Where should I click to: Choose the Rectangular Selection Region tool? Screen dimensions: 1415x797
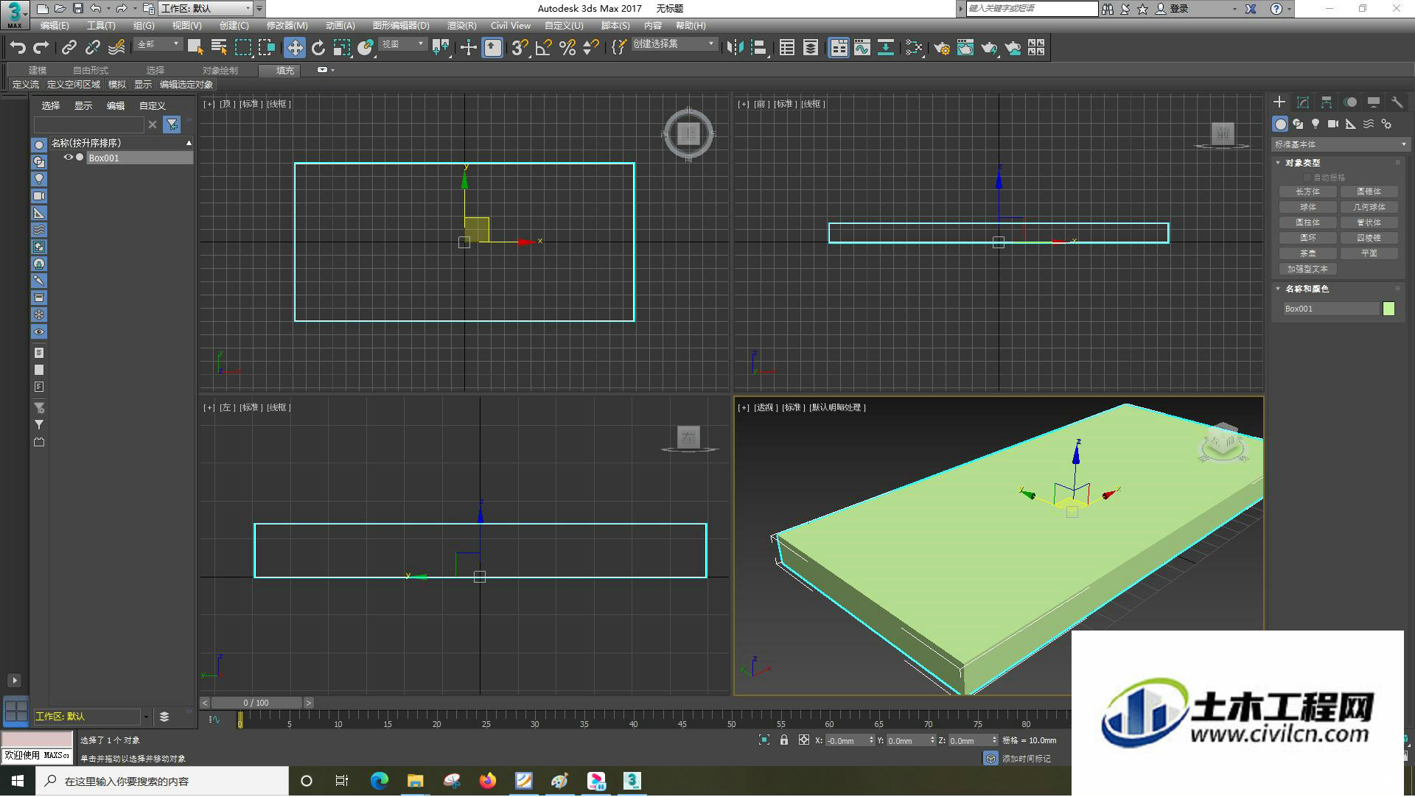pos(242,48)
